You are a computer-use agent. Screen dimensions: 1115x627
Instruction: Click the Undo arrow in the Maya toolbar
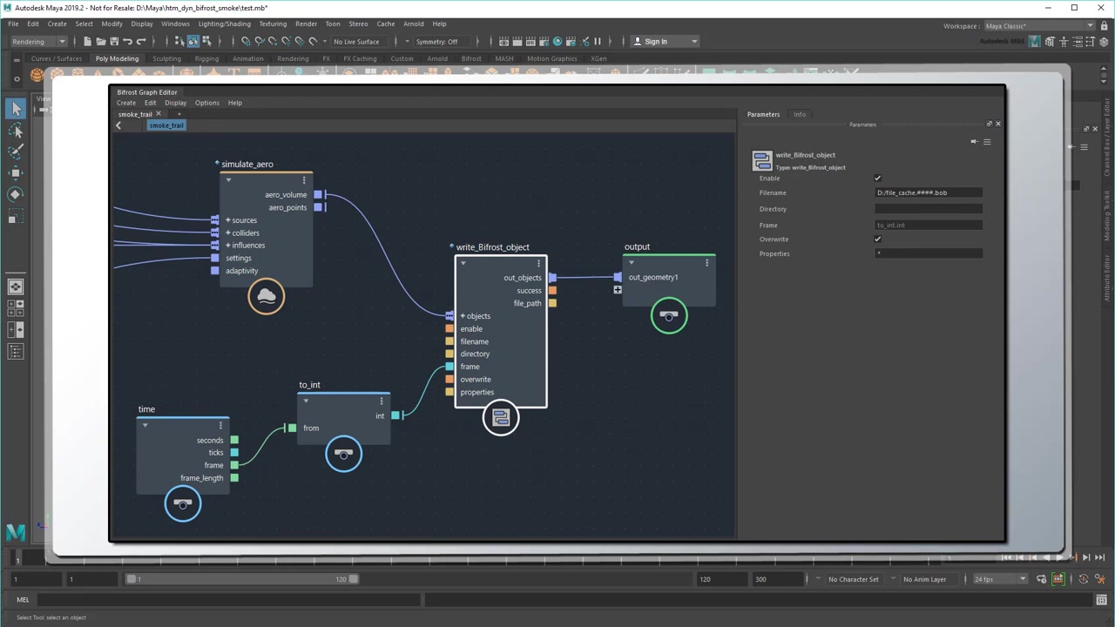tap(127, 41)
